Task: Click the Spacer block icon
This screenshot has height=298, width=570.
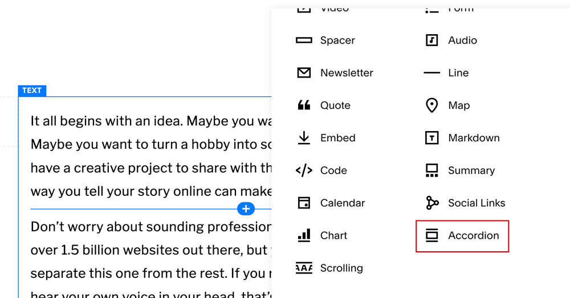Action: [304, 40]
